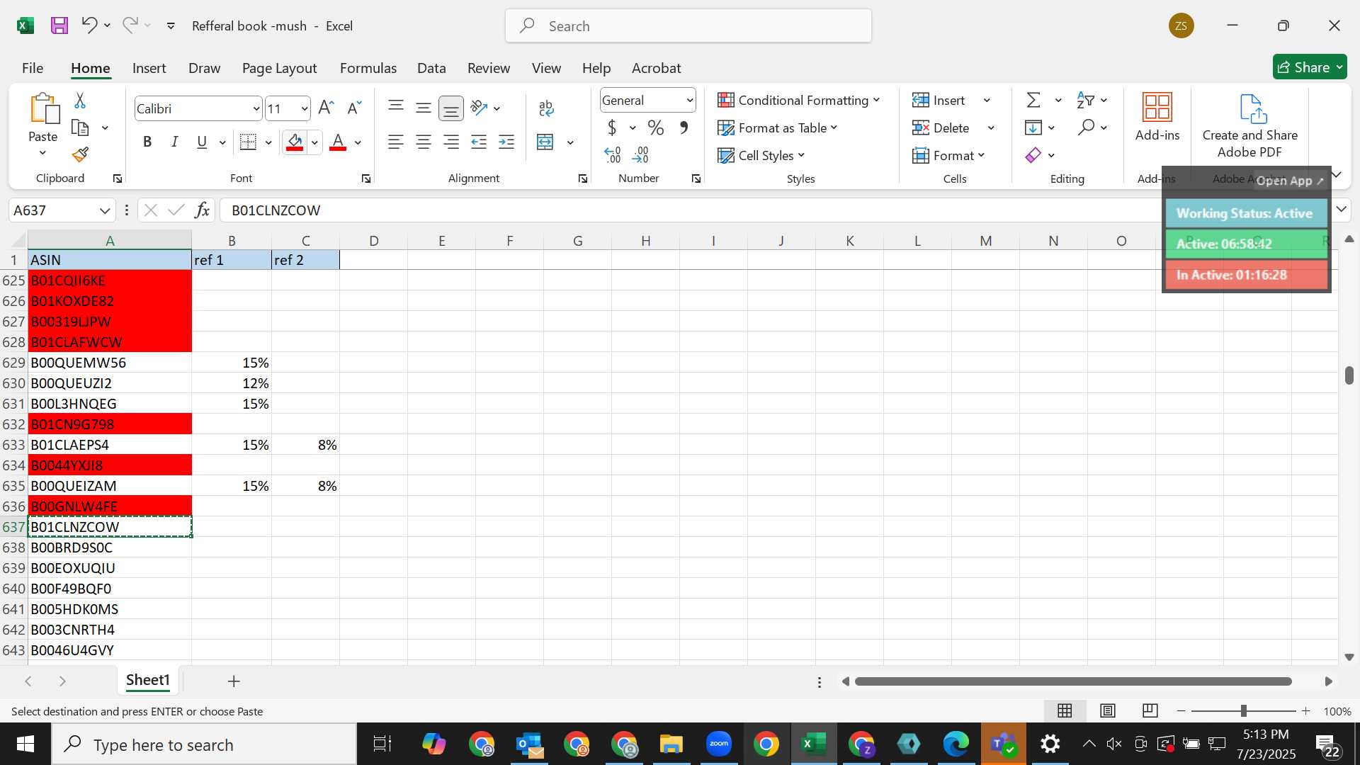Apply the red font color swatch
Screen dimensions: 1360x765
(x=339, y=142)
